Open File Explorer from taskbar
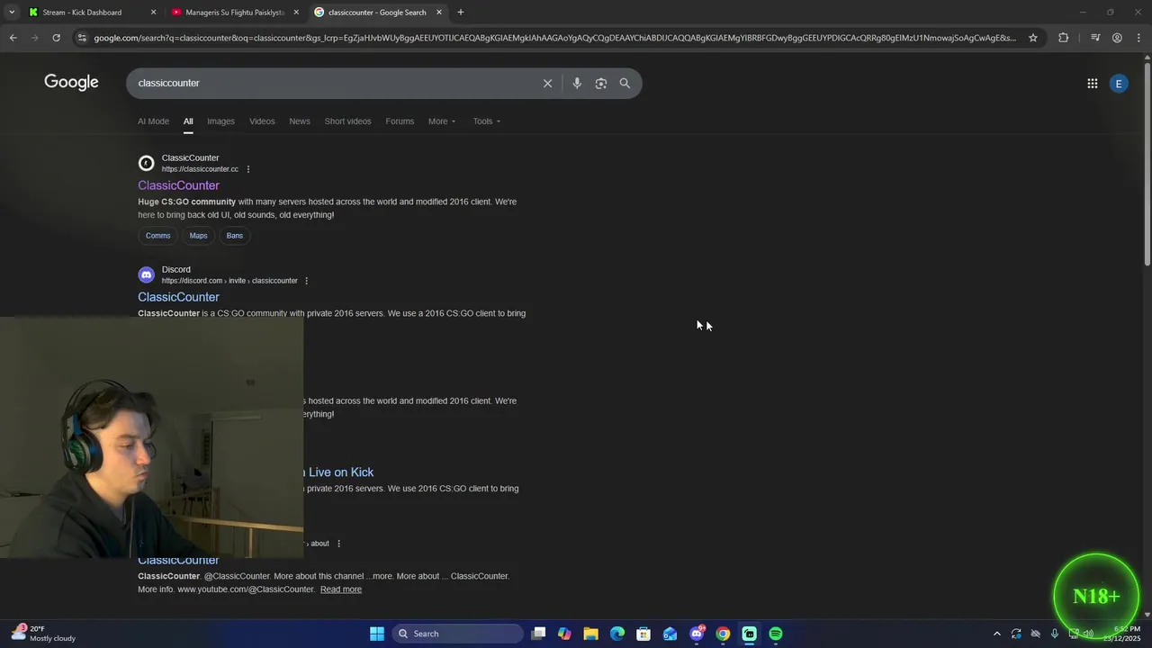This screenshot has width=1152, height=648. (x=590, y=634)
